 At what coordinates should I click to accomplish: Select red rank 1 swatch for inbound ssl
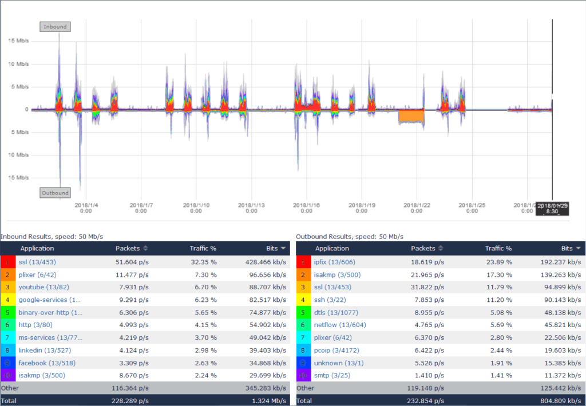tap(8, 262)
